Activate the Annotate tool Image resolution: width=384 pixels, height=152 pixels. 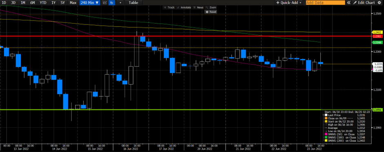point(184,7)
